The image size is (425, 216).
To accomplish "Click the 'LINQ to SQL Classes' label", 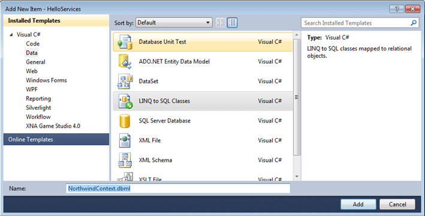I will click(164, 101).
